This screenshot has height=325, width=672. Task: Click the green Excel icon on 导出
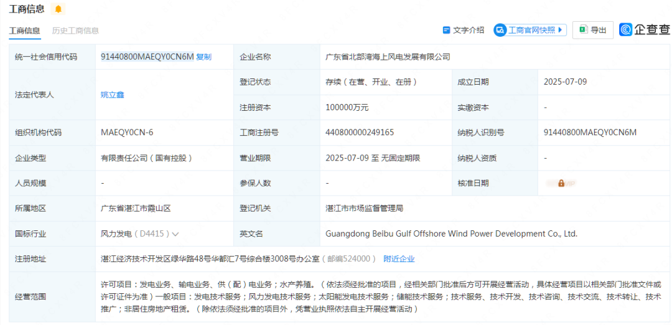click(x=584, y=30)
